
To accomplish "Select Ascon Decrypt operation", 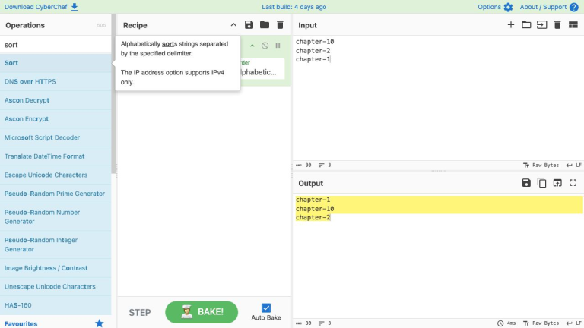I will tap(56, 100).
